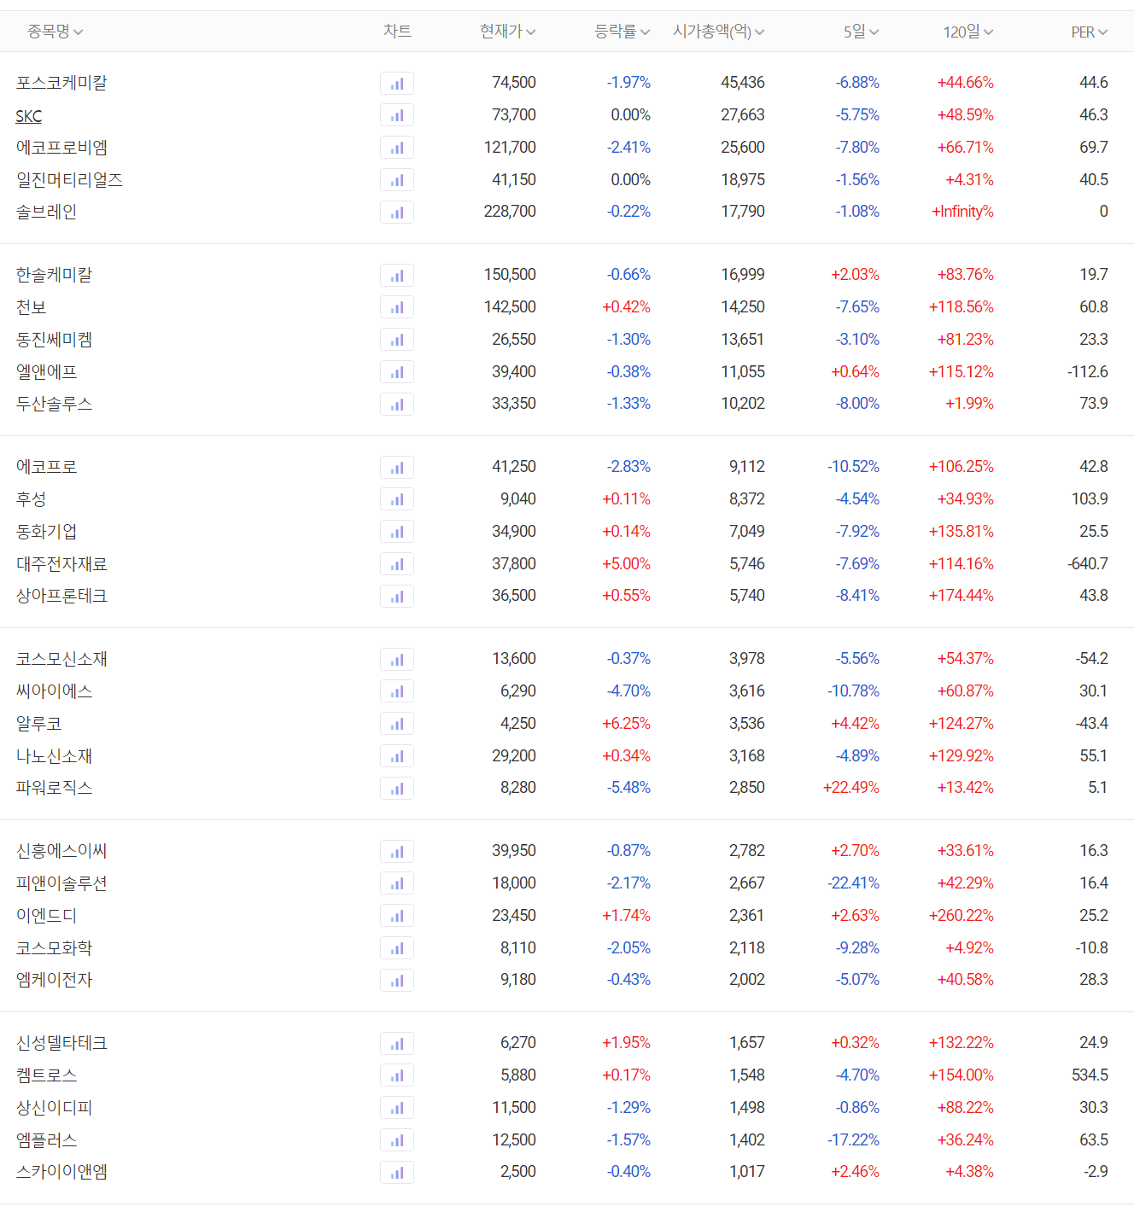Viewport: 1134px width, 1212px height.
Task: View chart icon of 신흥에스이씨
Action: [x=397, y=851]
